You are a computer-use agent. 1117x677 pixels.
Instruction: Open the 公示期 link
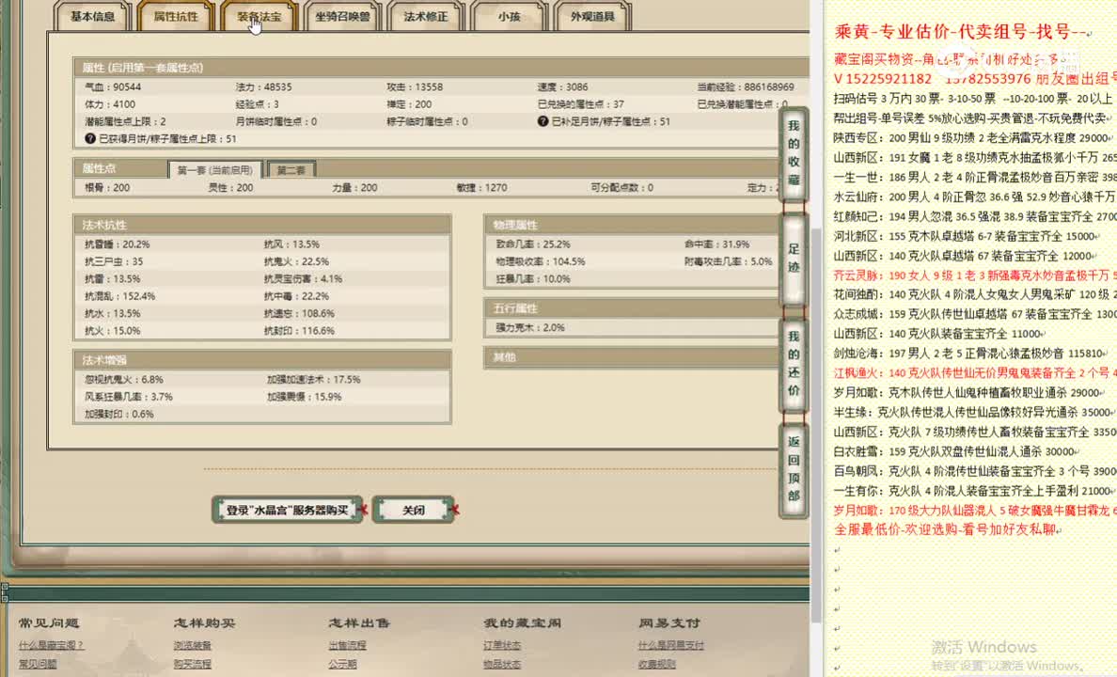tap(342, 664)
